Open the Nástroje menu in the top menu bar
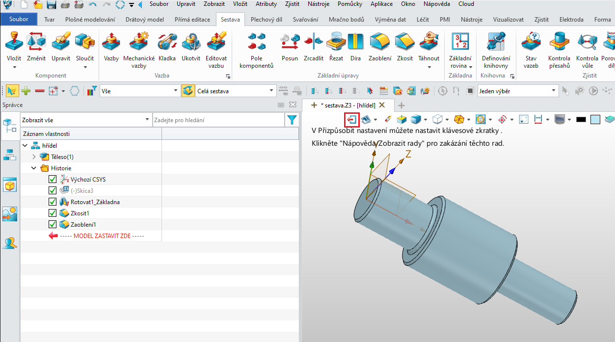The width and height of the screenshot is (615, 342). (319, 4)
